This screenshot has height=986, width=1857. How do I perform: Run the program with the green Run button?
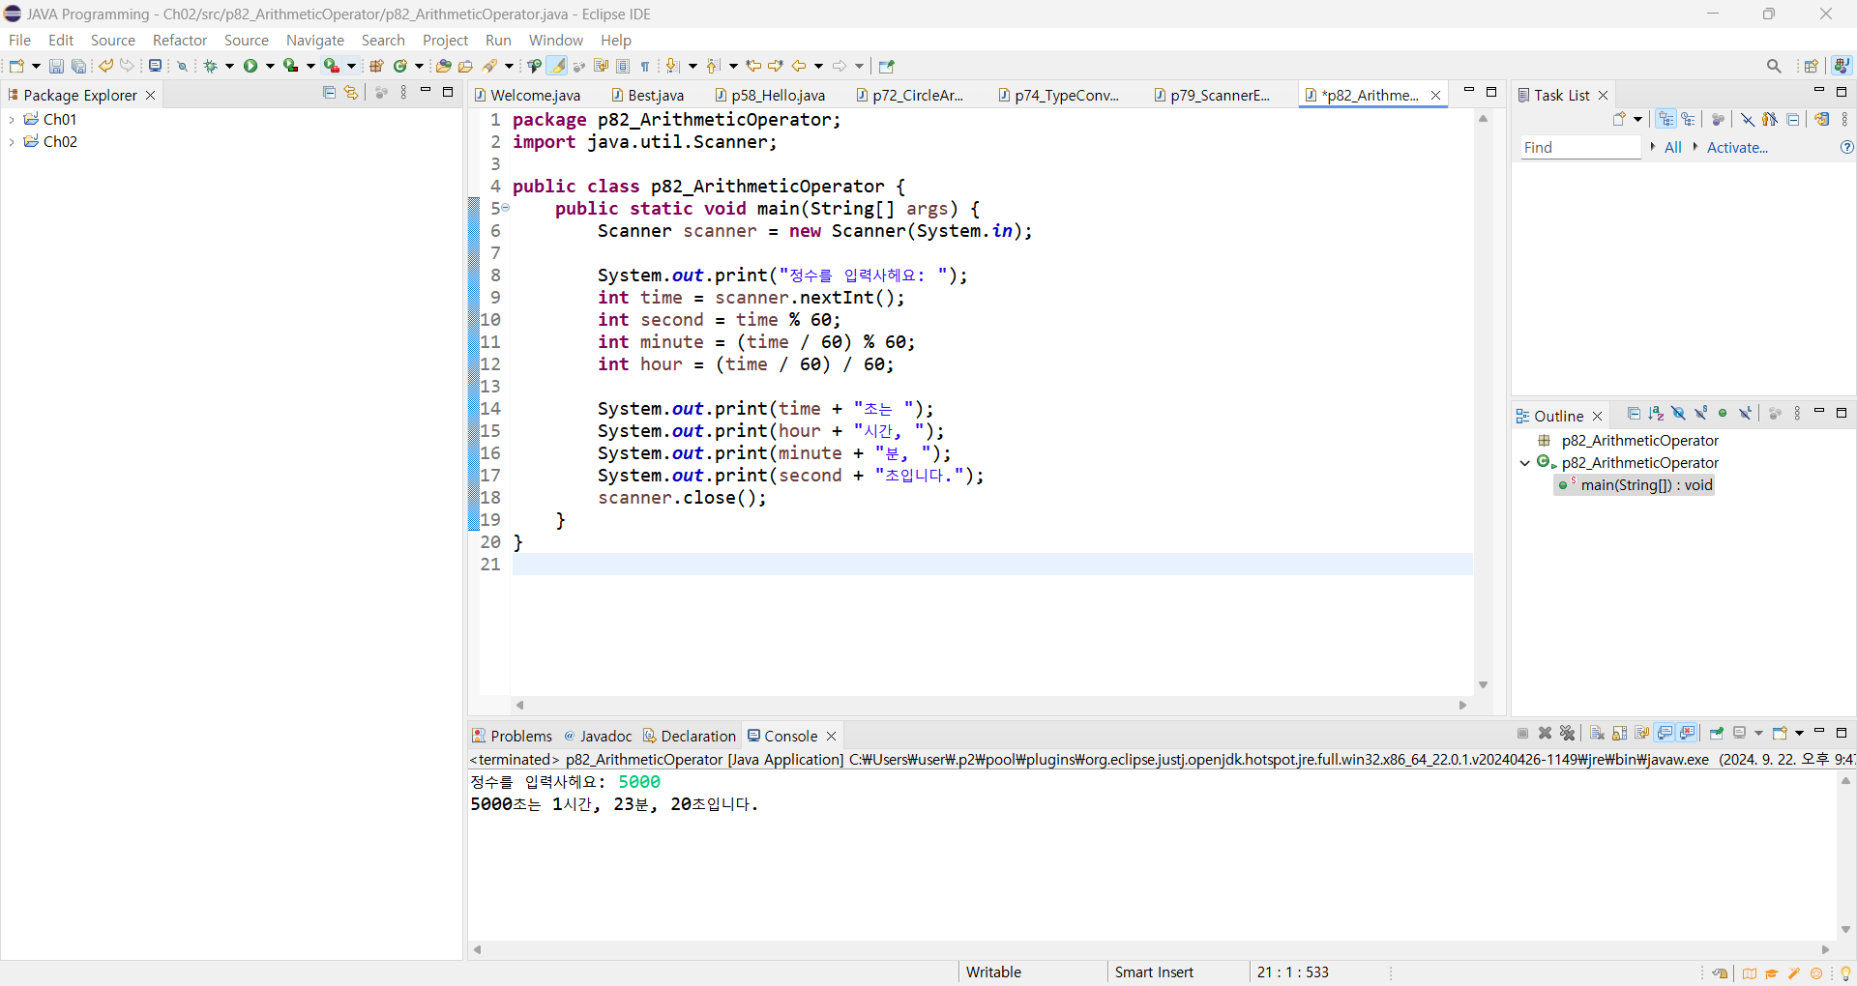[x=251, y=66]
